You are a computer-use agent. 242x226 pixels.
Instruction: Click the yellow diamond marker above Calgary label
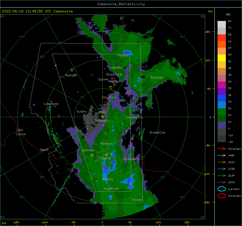pos(106,155)
